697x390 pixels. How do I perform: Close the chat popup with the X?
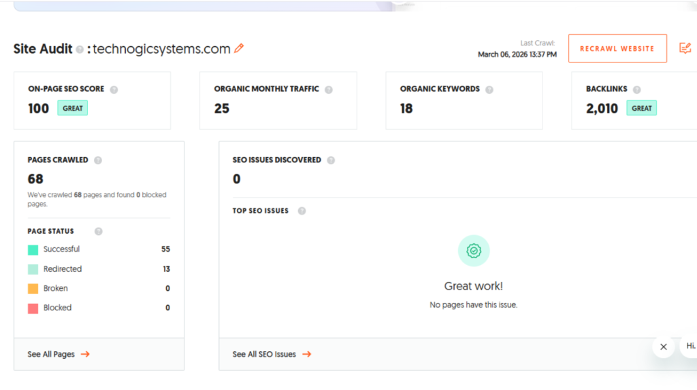(x=663, y=347)
